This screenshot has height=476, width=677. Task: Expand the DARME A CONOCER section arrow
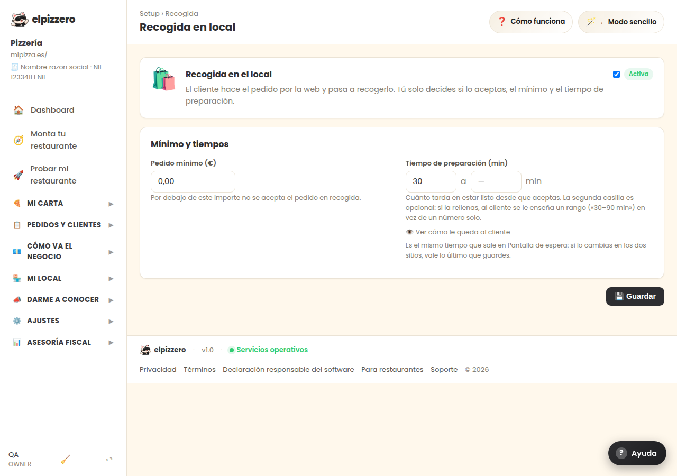tap(111, 300)
